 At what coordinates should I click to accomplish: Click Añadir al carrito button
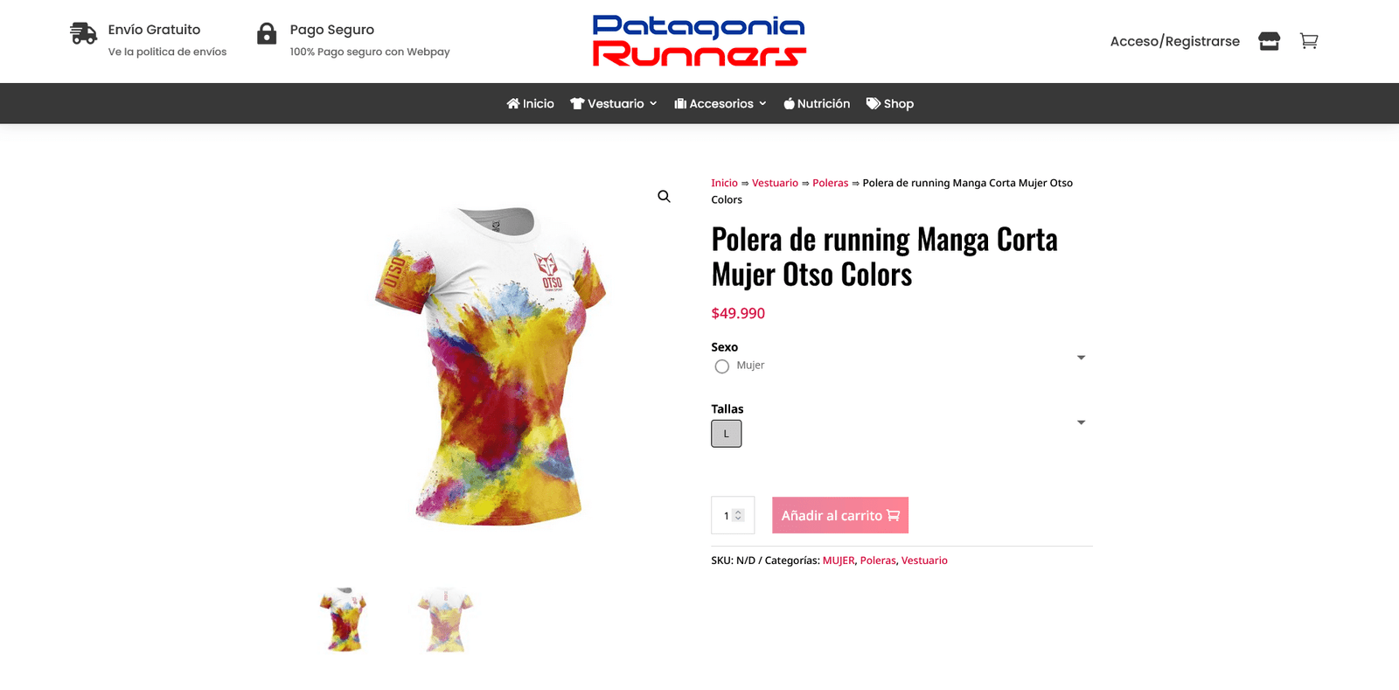(840, 515)
